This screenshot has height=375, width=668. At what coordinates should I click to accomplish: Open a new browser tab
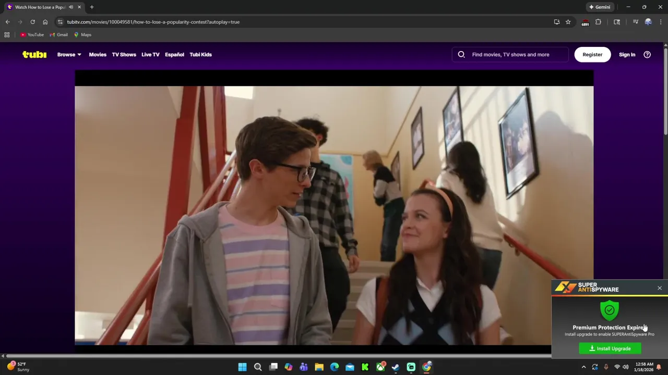click(92, 7)
